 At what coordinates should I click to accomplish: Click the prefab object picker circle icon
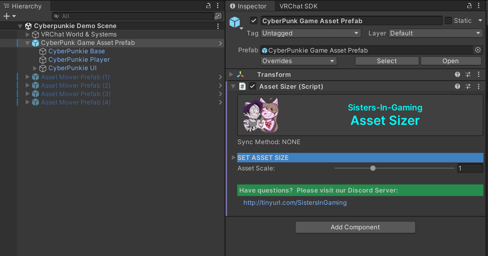[478, 50]
